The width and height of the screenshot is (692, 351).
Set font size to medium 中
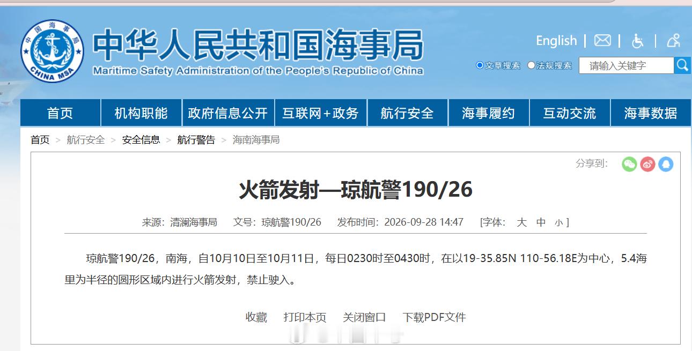tap(541, 222)
